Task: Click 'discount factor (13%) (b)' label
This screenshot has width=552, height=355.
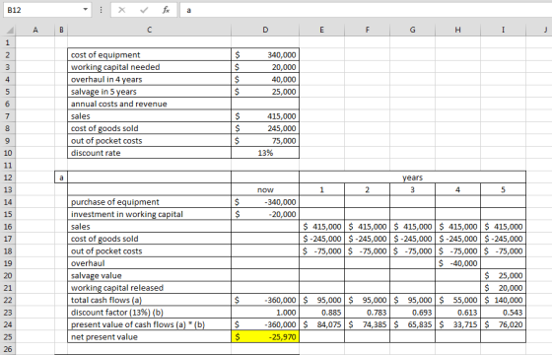Action: 149,312
